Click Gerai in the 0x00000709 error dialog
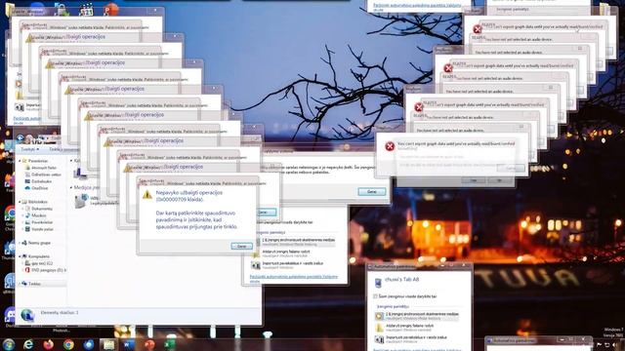Image resolution: width=625 pixels, height=351 pixels. (x=241, y=247)
